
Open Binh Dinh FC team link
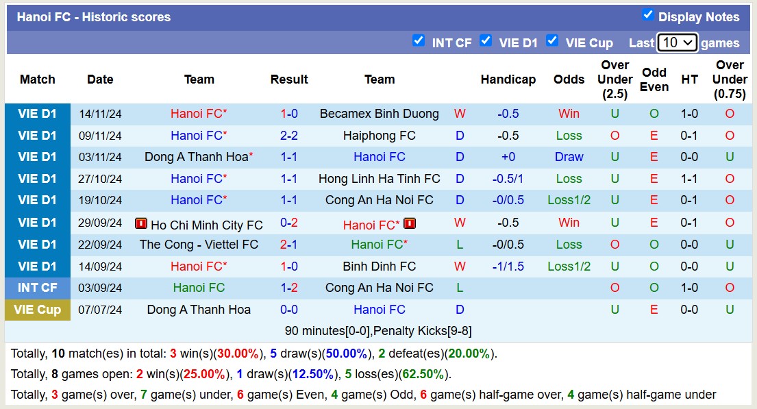tap(379, 267)
